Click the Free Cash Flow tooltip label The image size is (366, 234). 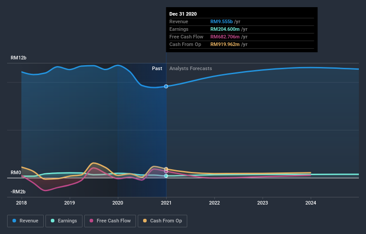(x=186, y=37)
